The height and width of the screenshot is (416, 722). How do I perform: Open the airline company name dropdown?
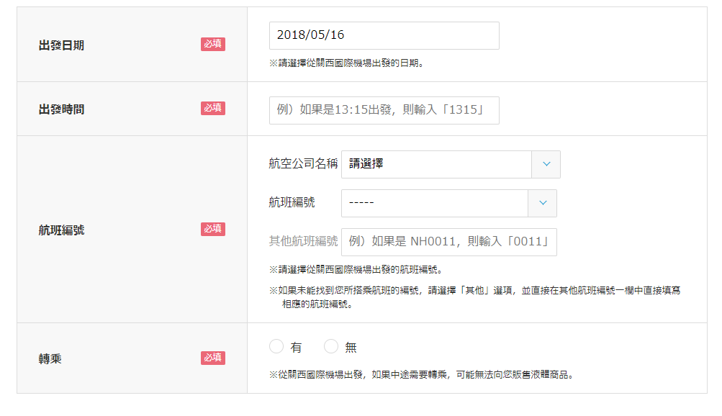[x=451, y=164]
